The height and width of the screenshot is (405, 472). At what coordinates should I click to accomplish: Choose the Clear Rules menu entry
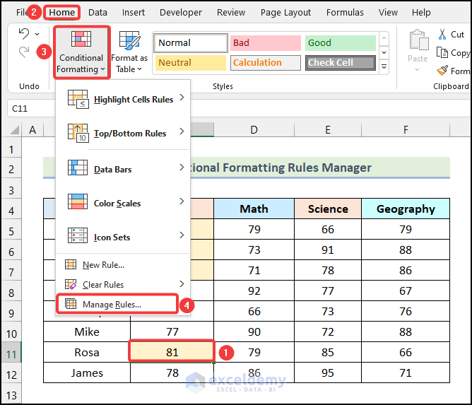(x=123, y=284)
